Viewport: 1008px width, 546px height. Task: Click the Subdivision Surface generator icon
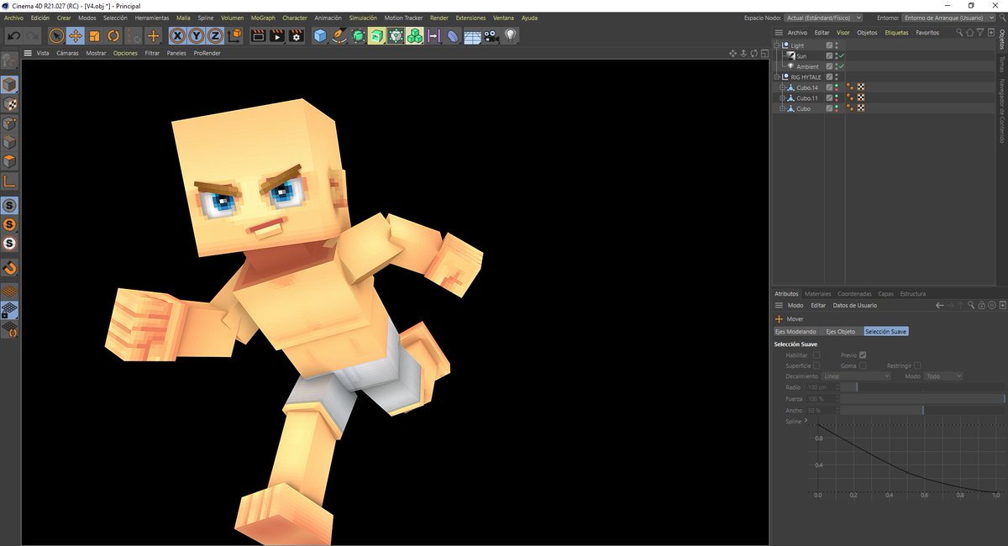[x=359, y=36]
